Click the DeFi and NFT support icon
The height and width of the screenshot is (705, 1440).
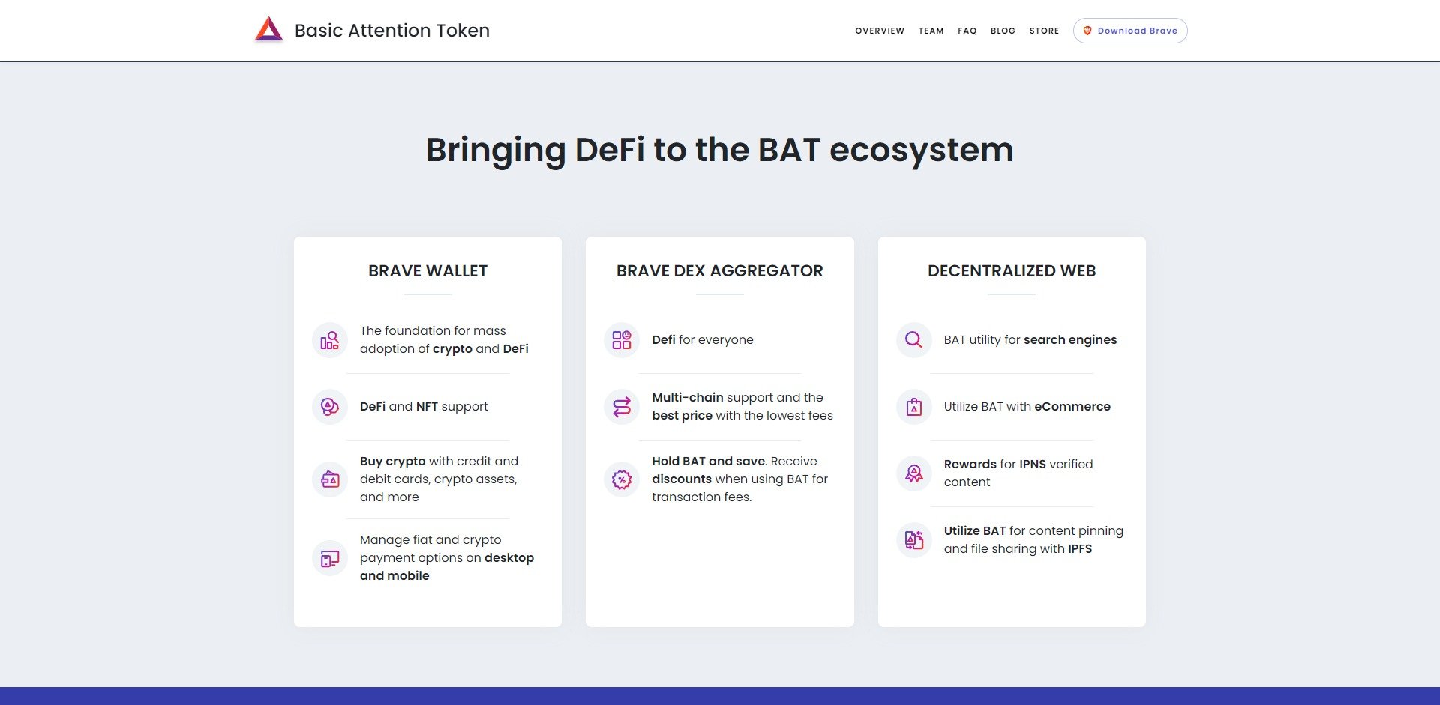[x=329, y=406]
